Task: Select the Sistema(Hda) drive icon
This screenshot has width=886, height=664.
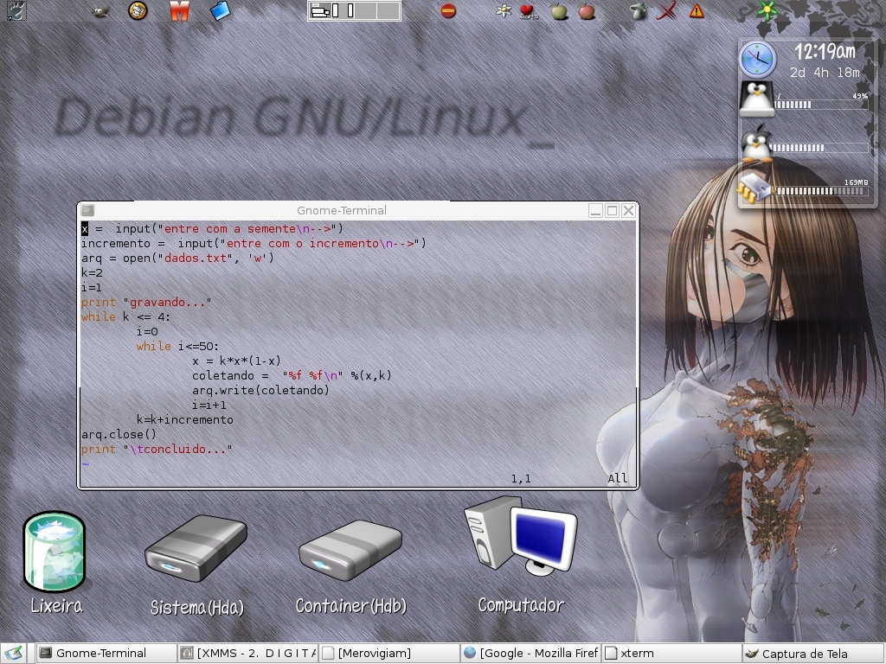Action: 196,547
